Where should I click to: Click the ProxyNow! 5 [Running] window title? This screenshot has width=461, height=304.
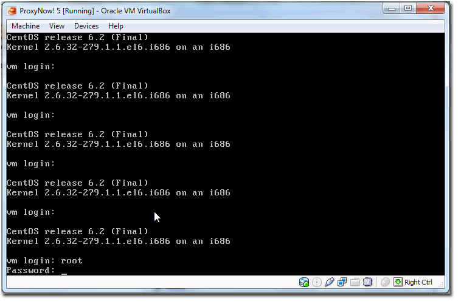click(95, 11)
